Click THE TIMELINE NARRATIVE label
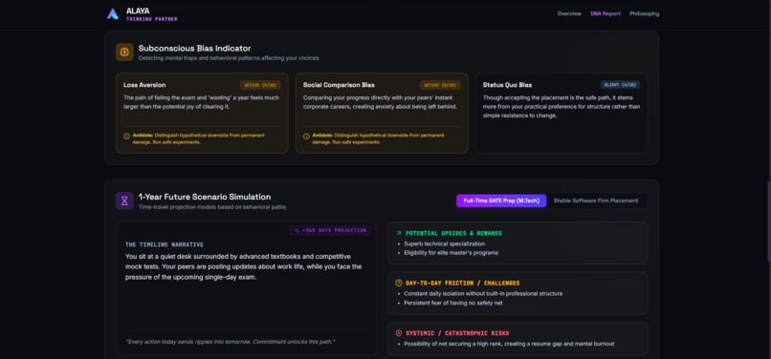771x359 pixels. (x=165, y=244)
